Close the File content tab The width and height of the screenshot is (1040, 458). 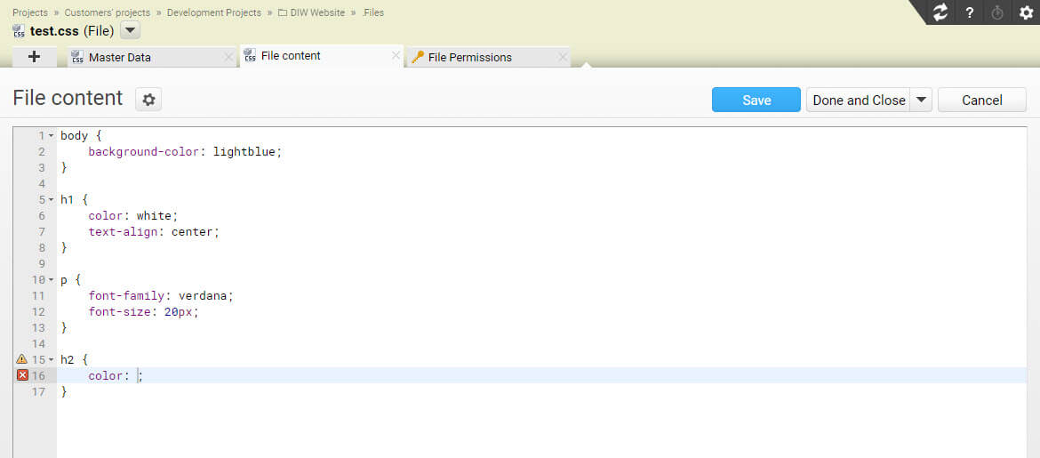click(396, 56)
